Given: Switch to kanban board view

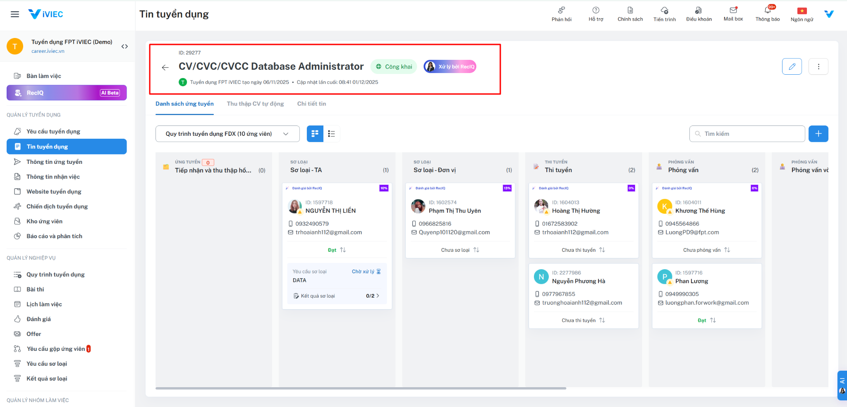Looking at the screenshot, I should [x=315, y=134].
